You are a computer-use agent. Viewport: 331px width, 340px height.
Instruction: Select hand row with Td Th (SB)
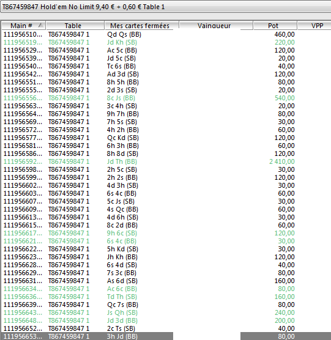(x=166, y=297)
